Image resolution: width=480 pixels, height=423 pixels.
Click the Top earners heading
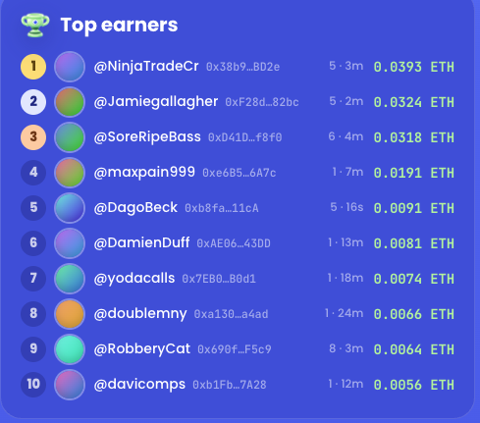click(x=119, y=26)
